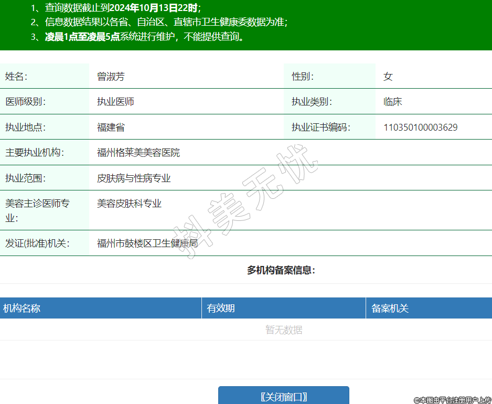Viewport: 492px width, 404px height.
Task: Click the 执业类别 value 临床
Action: (x=392, y=102)
